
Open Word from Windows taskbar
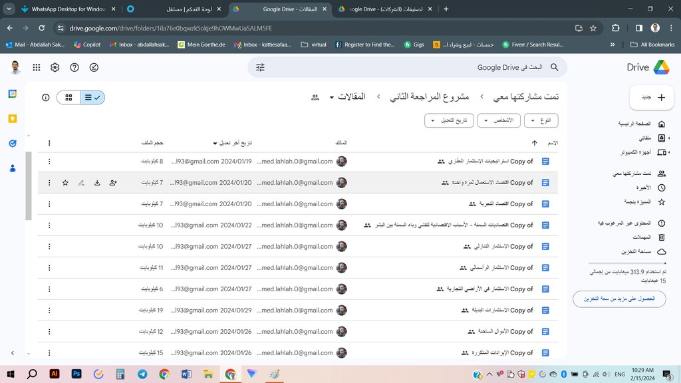tap(186, 374)
